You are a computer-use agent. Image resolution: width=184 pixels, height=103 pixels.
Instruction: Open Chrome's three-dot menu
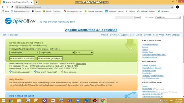pyautogui.click(x=182, y=7)
